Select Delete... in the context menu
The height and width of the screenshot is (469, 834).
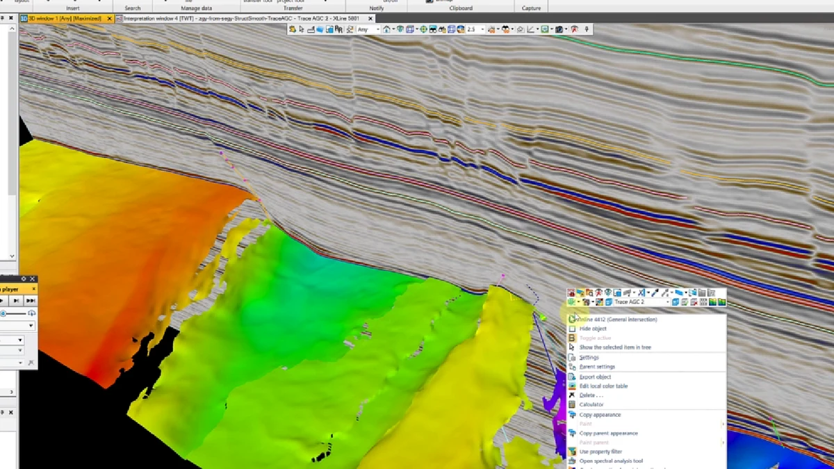pos(646,395)
